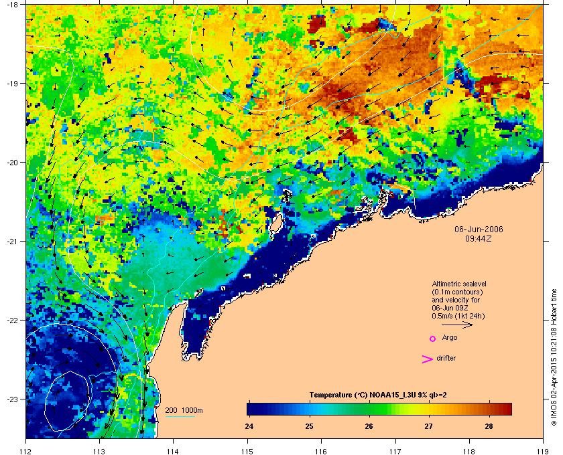Click the velocity scale arrow in legend
563x455 pixels.
pyautogui.click(x=457, y=325)
